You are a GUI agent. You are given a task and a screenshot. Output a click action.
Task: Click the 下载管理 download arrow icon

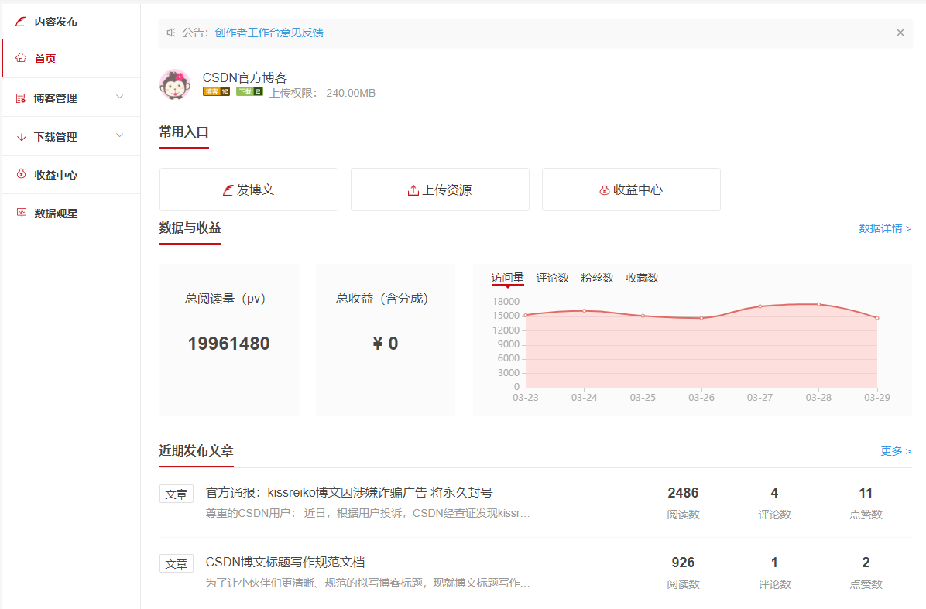click(21, 137)
